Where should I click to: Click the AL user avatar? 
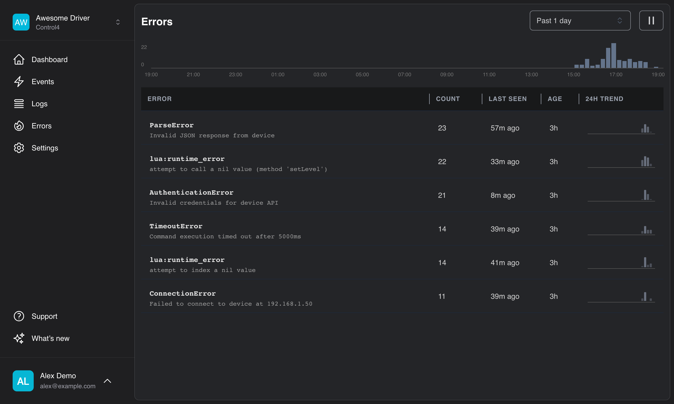[x=23, y=381]
